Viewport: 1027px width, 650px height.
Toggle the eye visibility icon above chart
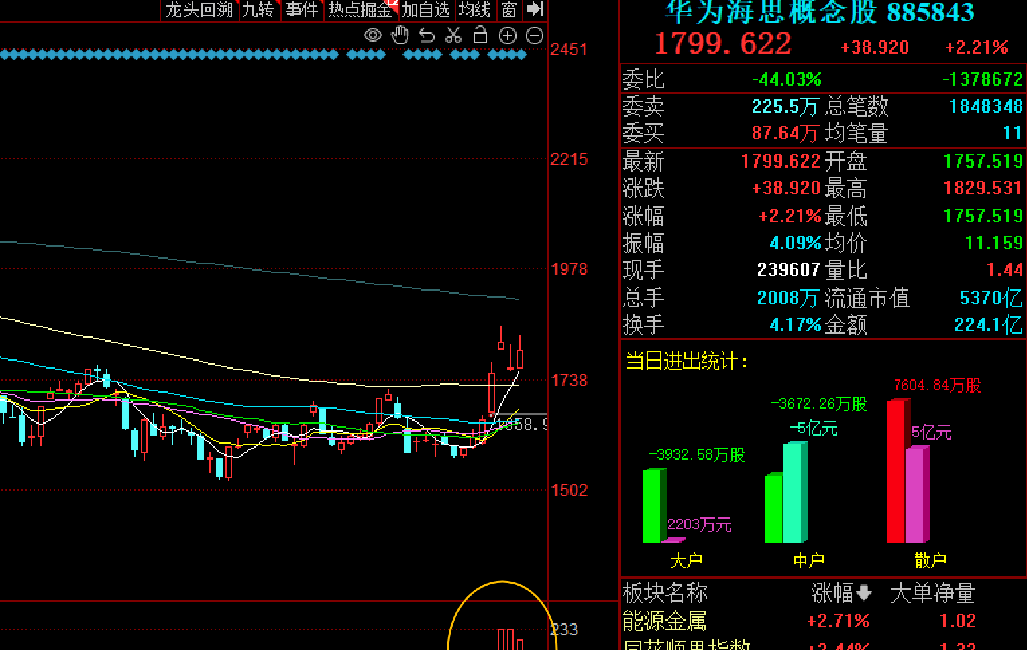pyautogui.click(x=372, y=36)
